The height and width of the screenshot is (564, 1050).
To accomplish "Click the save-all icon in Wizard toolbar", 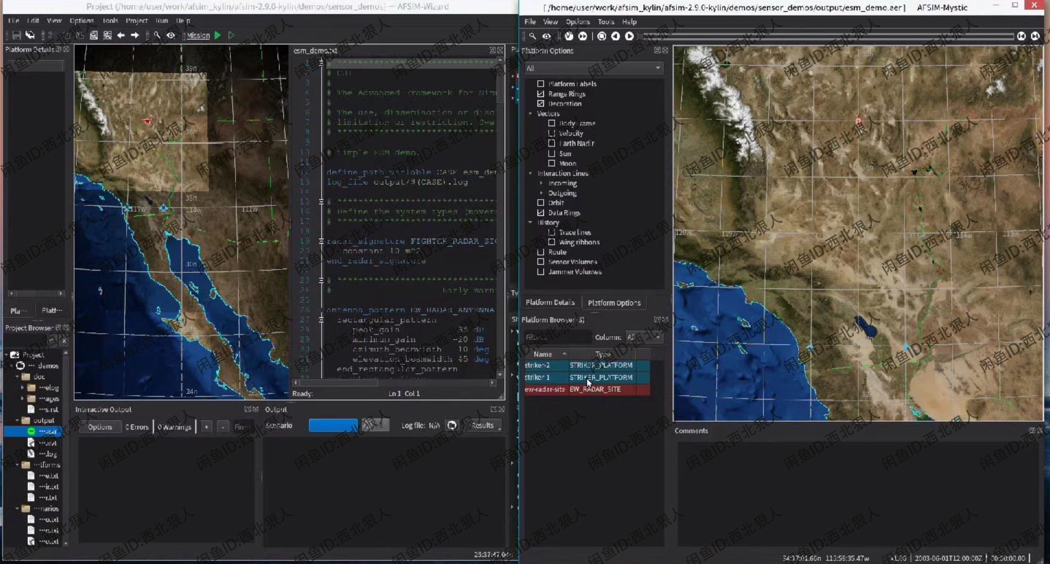I will tap(30, 36).
